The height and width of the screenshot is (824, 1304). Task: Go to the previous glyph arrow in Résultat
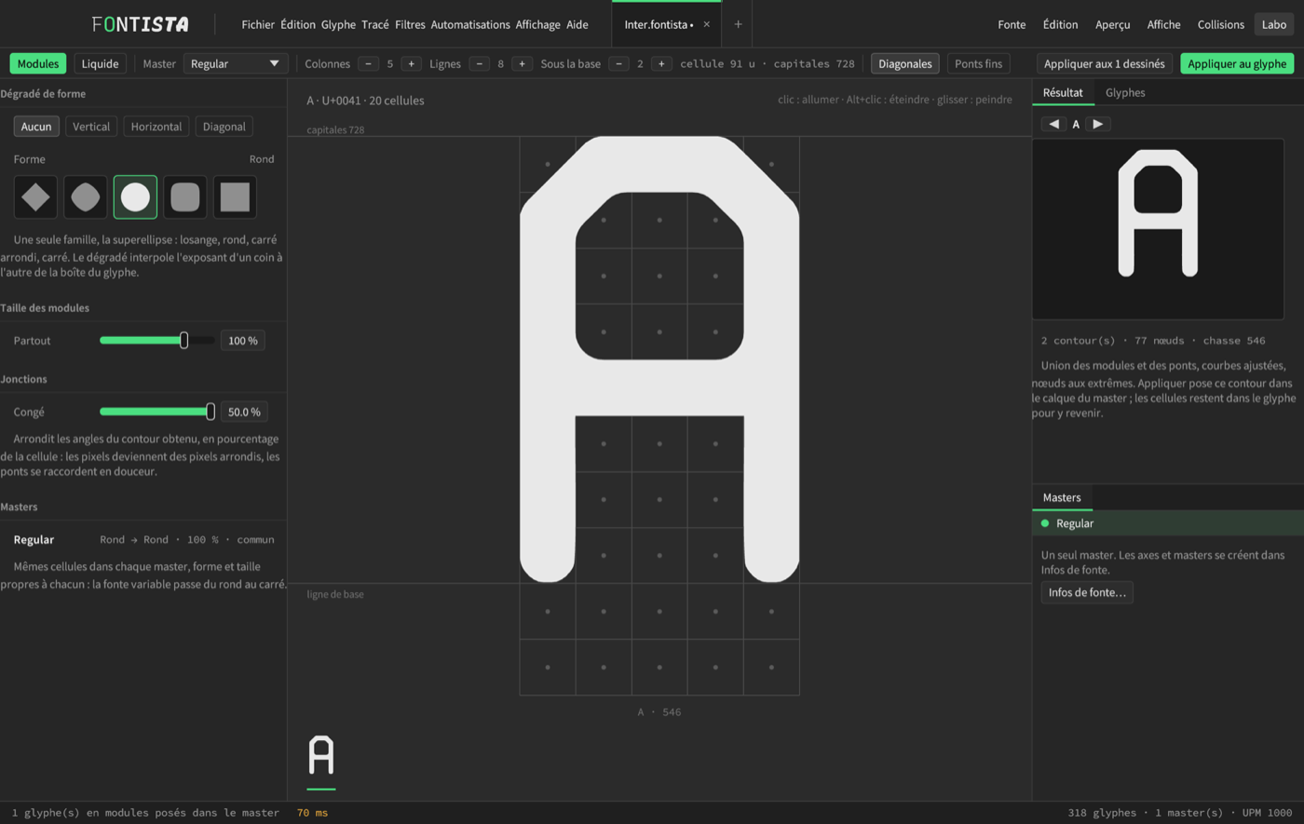pyautogui.click(x=1053, y=124)
